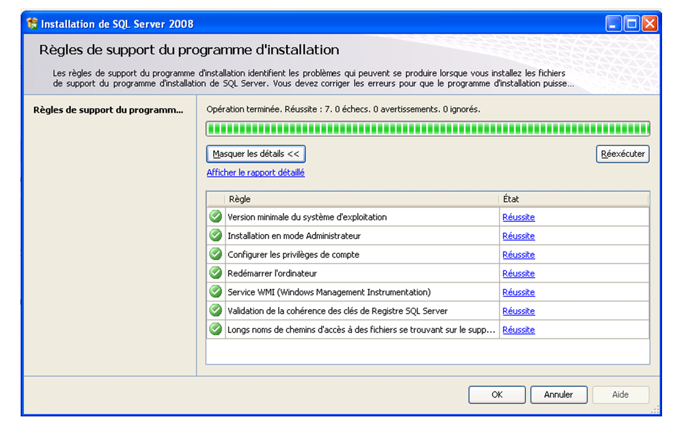The width and height of the screenshot is (673, 428).
Task: Close the SQL Server installation window
Action: [x=650, y=23]
